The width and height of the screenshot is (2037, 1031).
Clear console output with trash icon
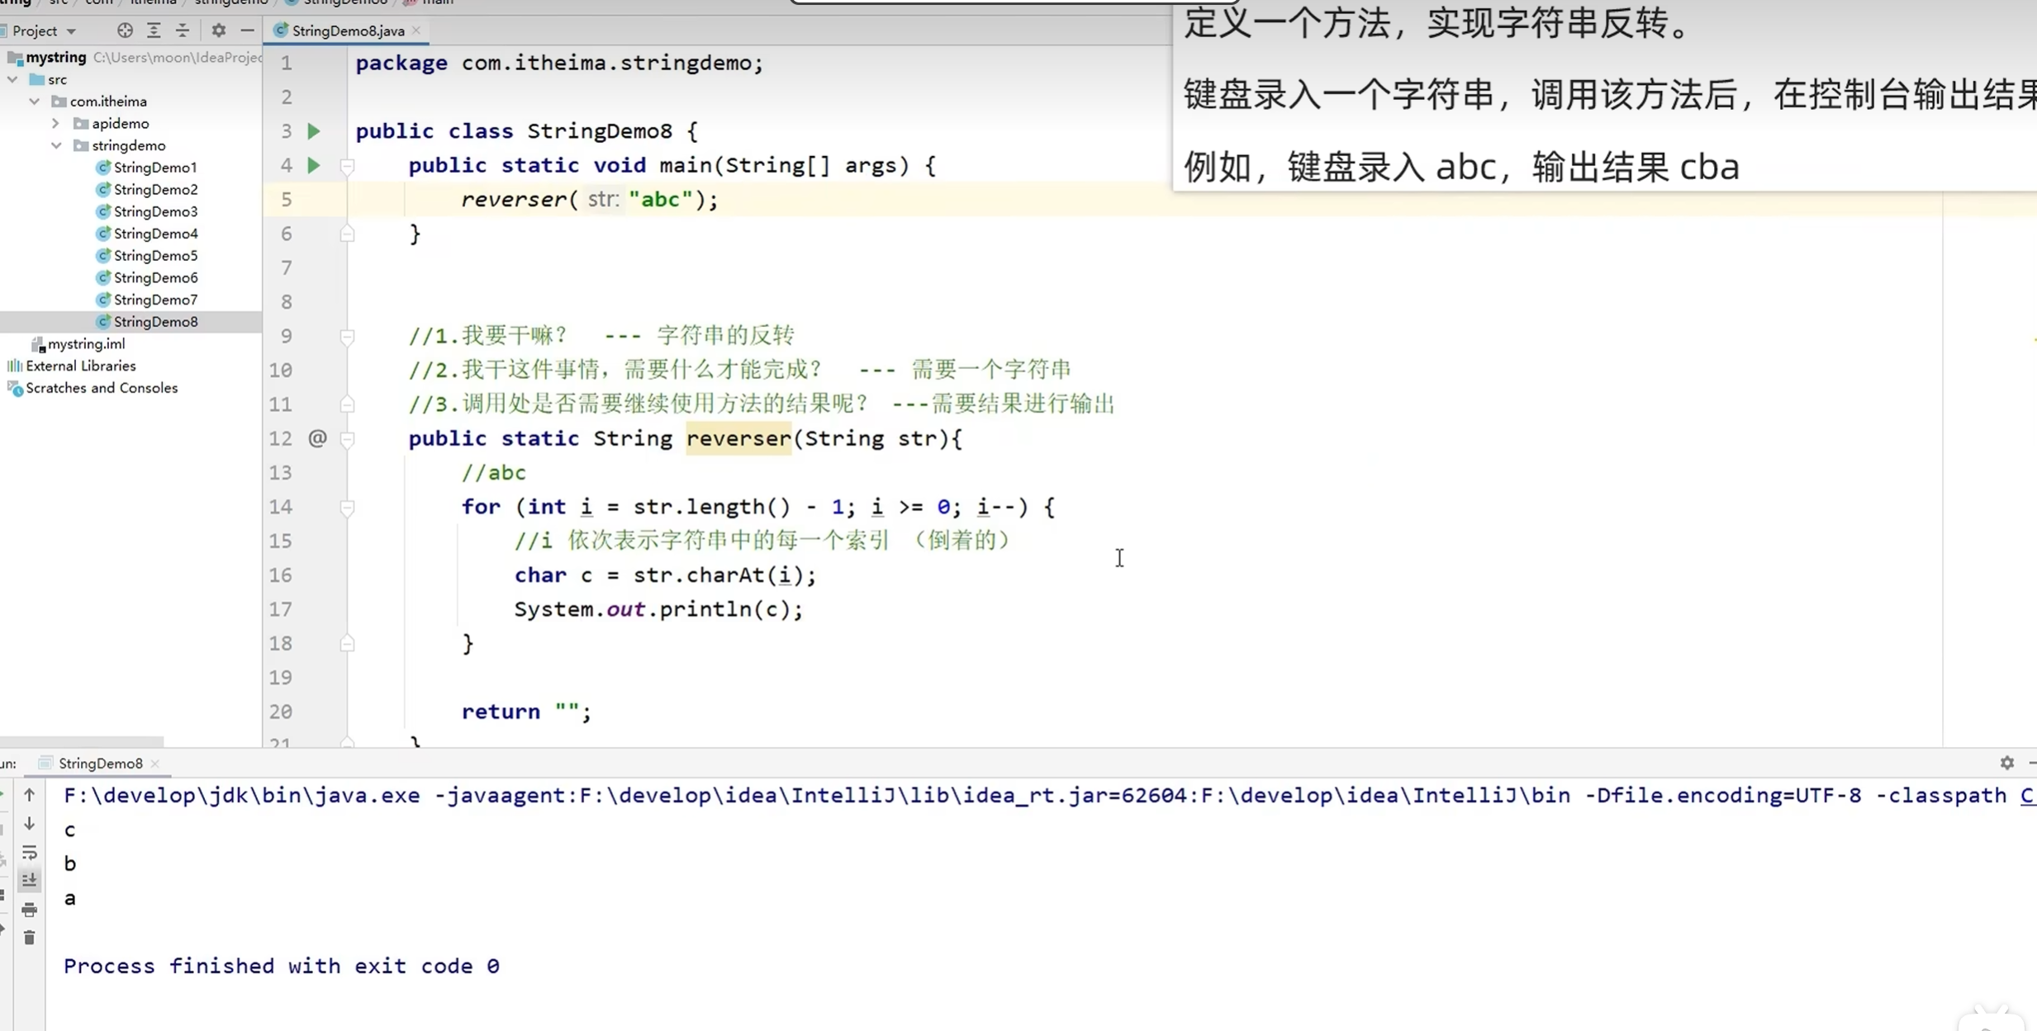pos(29,938)
